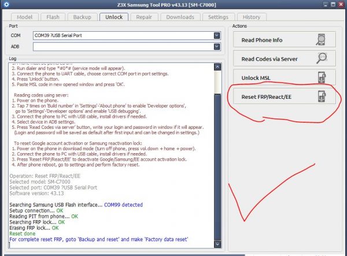This screenshot has height=256, width=347.
Task: Click 'Operation: Reset FRP/React/EE' log line
Action: [x=45, y=176]
